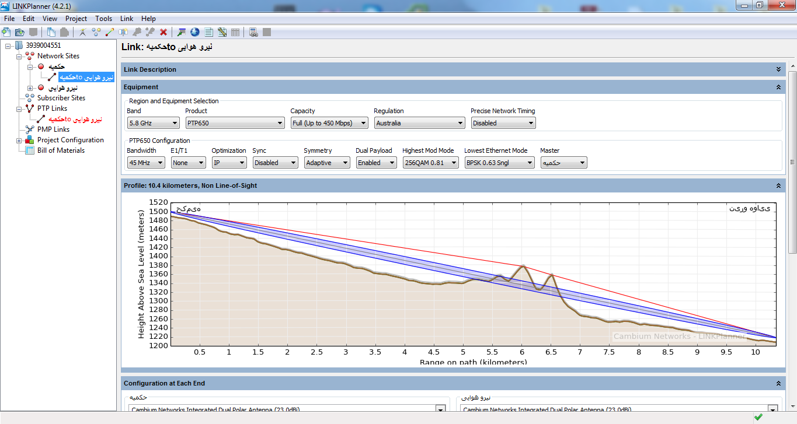Open the Product dropdown showing PTP650
Image resolution: width=797 pixels, height=424 pixels.
tap(235, 123)
